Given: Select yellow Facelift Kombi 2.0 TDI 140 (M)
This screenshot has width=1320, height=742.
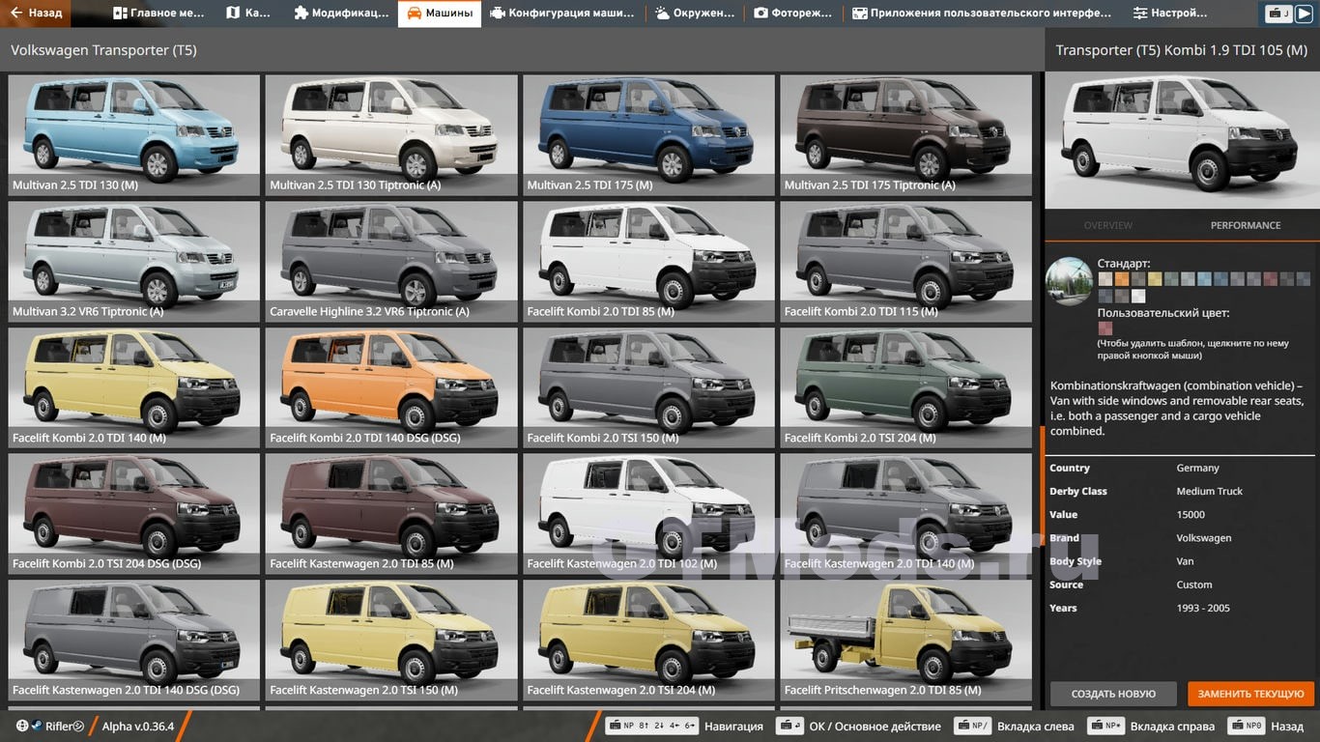Looking at the screenshot, I should [x=133, y=387].
